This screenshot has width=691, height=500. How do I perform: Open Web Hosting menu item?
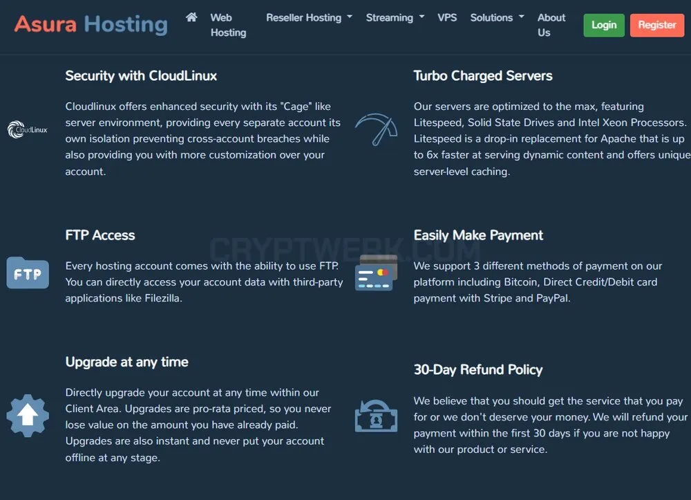228,25
